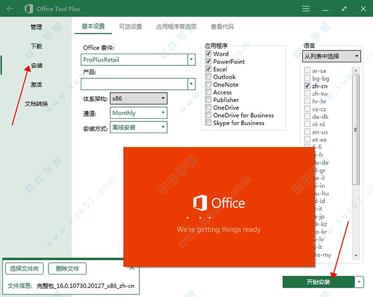The image size is (373, 297).
Task: Open the 从列表中选择 language dropdown
Action: (331, 56)
